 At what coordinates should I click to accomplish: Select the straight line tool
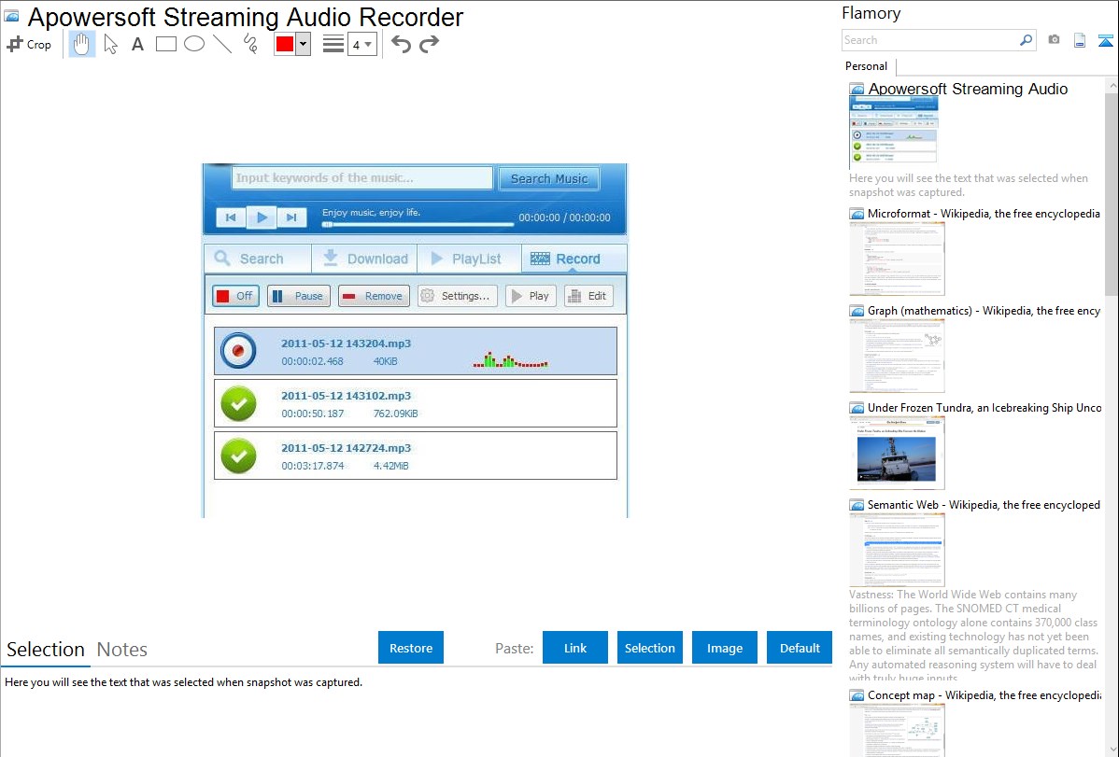222,44
